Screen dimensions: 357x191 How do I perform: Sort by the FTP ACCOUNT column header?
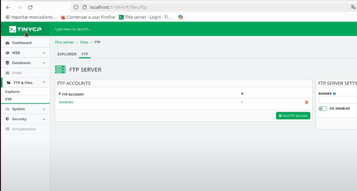pos(73,94)
